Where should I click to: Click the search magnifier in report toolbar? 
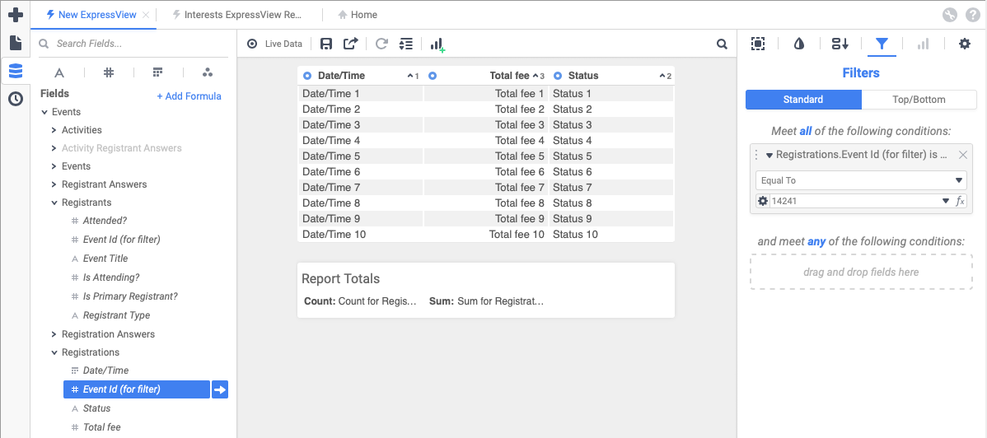[x=722, y=44]
